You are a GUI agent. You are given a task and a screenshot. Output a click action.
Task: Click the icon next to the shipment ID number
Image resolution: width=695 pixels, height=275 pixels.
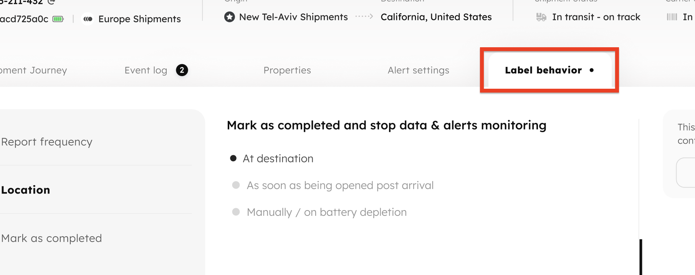51,2
